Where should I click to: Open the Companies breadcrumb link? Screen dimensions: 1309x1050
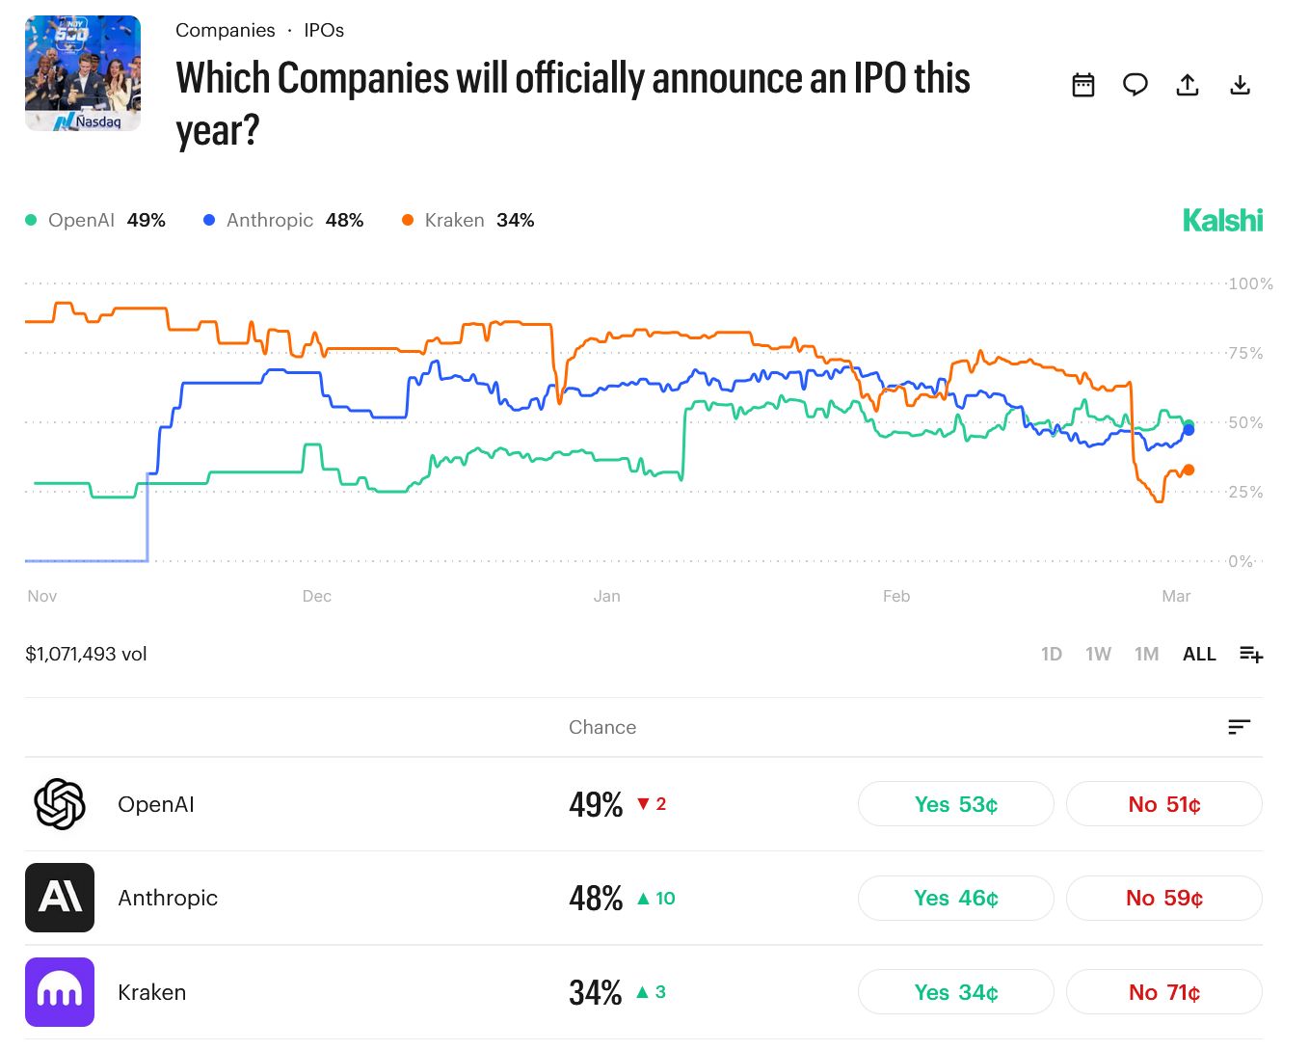pyautogui.click(x=225, y=31)
